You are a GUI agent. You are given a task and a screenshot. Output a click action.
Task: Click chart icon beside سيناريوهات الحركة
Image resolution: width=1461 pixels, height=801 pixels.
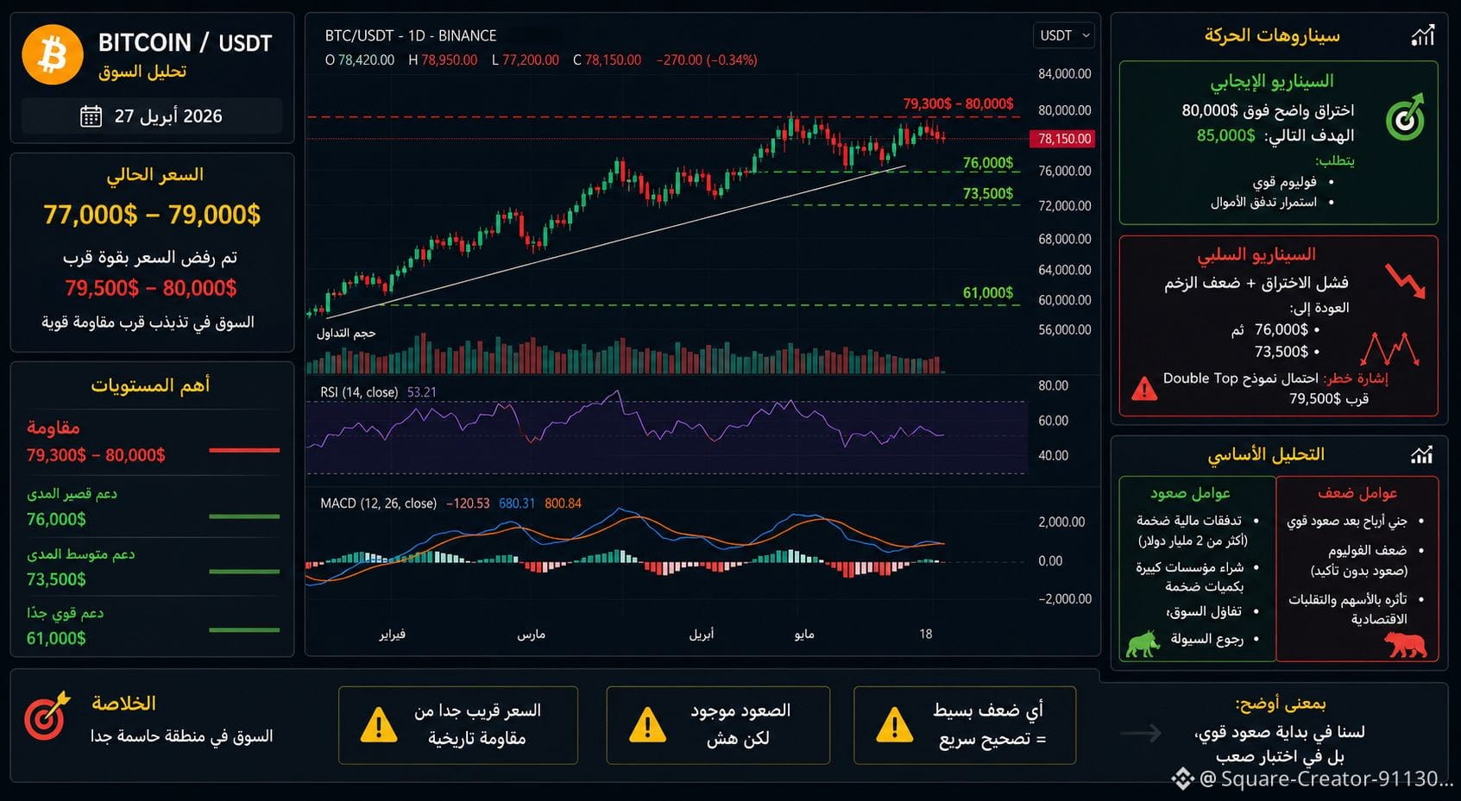[x=1422, y=35]
